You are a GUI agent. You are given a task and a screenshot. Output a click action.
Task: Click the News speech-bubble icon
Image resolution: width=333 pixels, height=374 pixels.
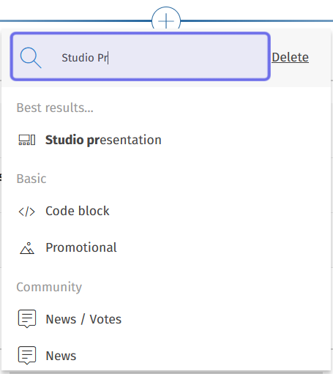pyautogui.click(x=27, y=355)
